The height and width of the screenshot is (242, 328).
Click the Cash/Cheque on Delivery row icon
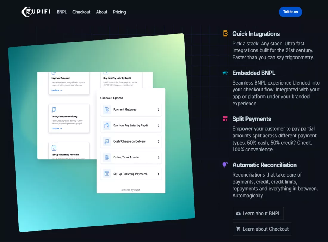[x=107, y=141]
